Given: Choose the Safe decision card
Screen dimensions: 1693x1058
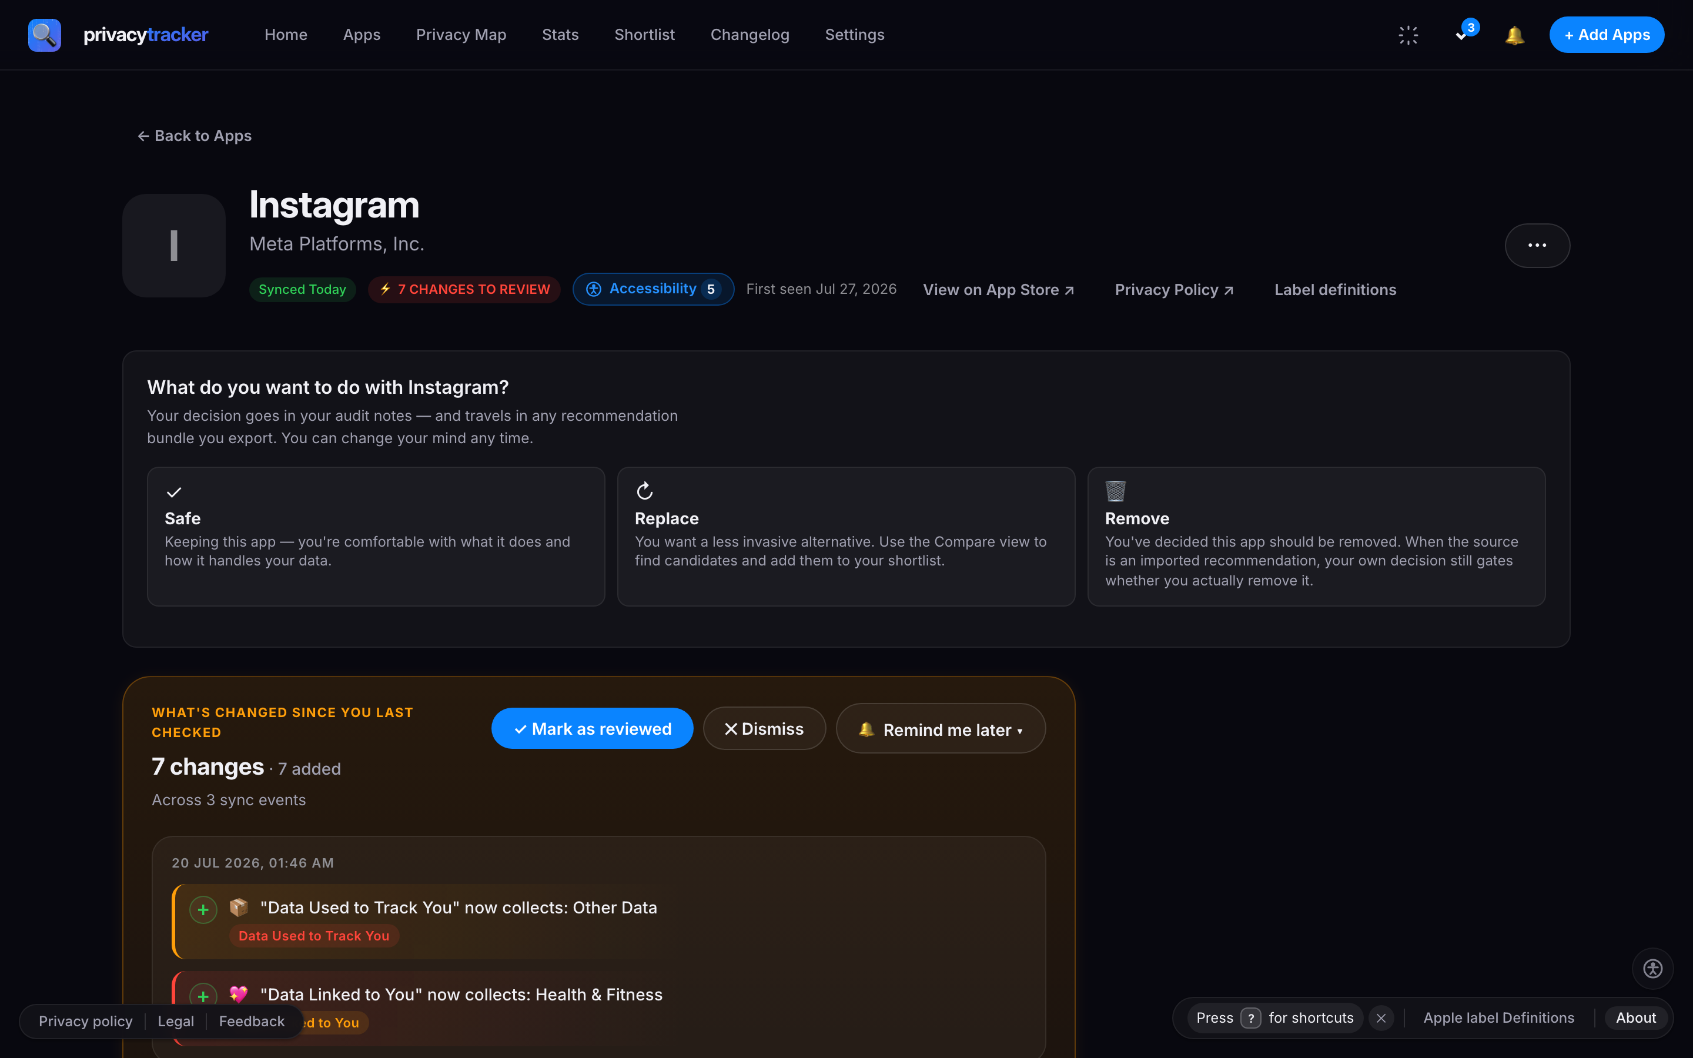Looking at the screenshot, I should 376,536.
